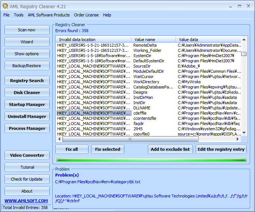Start a scan with Scan now

(x=27, y=30)
